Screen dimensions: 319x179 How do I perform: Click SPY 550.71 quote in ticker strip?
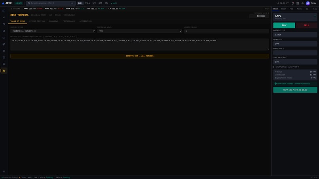95,9
